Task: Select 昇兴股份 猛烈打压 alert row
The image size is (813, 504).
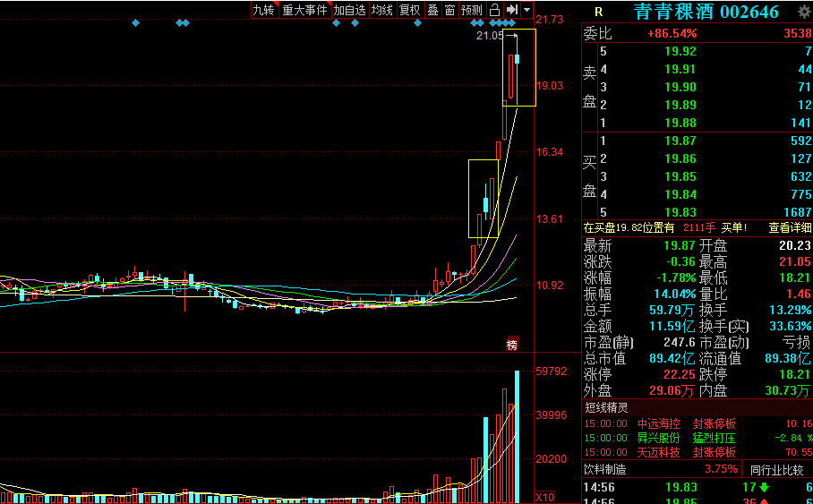Action: 697,438
